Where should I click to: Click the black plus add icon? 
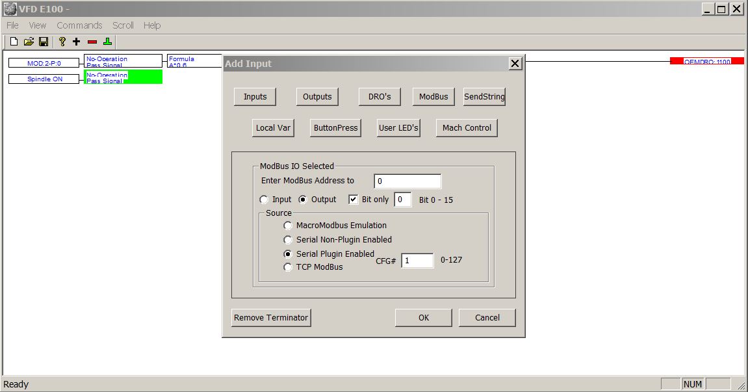coord(76,42)
